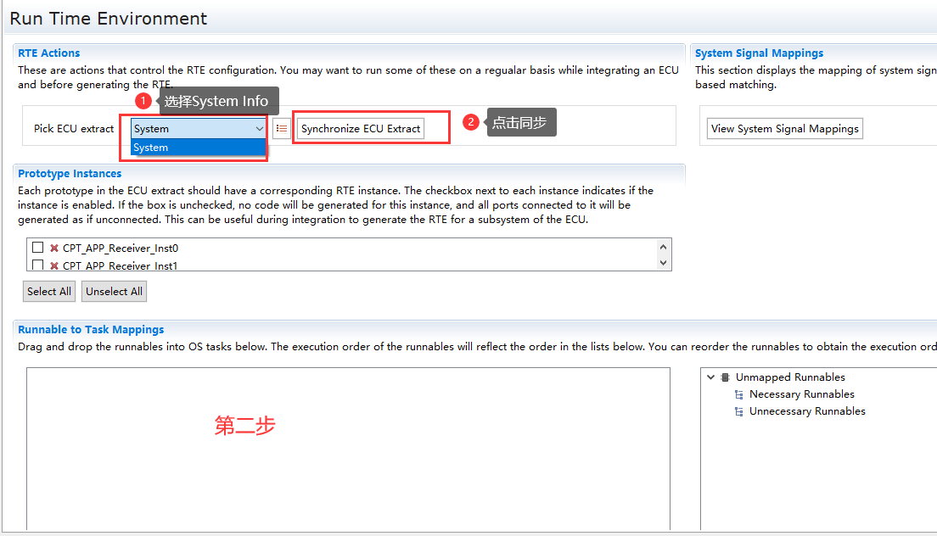Toggle the CPT_APP_Receiver_Inst1 checkbox

click(37, 265)
